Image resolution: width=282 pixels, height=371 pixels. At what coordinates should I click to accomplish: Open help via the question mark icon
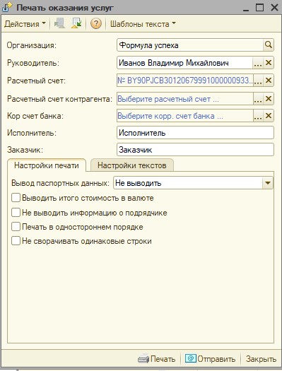click(96, 23)
